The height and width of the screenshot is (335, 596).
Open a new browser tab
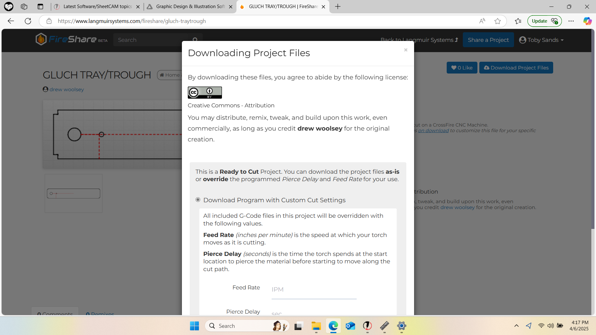coord(338,7)
